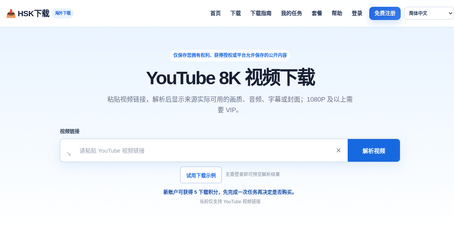454x238 pixels.
Task: Click the 试用下载示例 button
Action: click(201, 175)
